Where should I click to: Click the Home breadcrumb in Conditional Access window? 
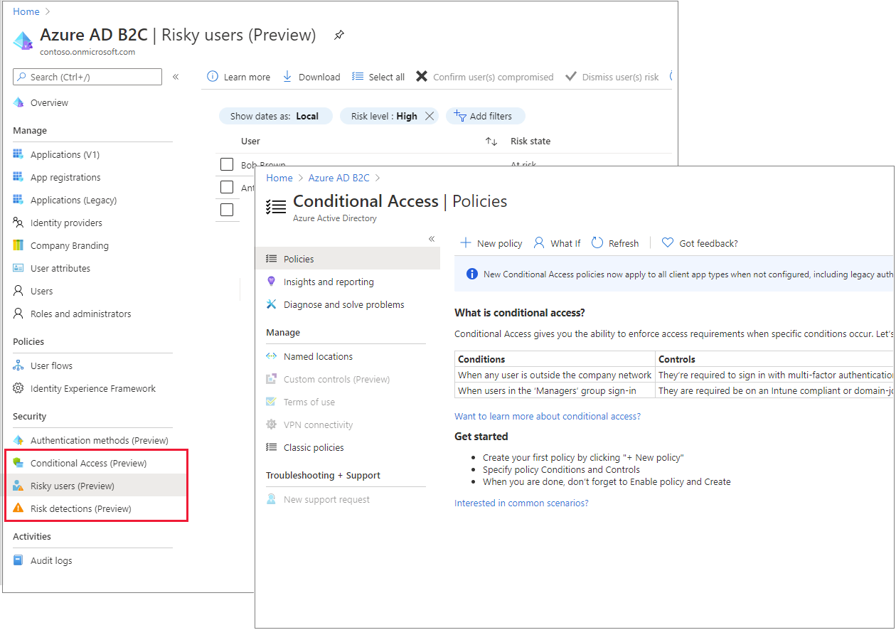coord(279,178)
